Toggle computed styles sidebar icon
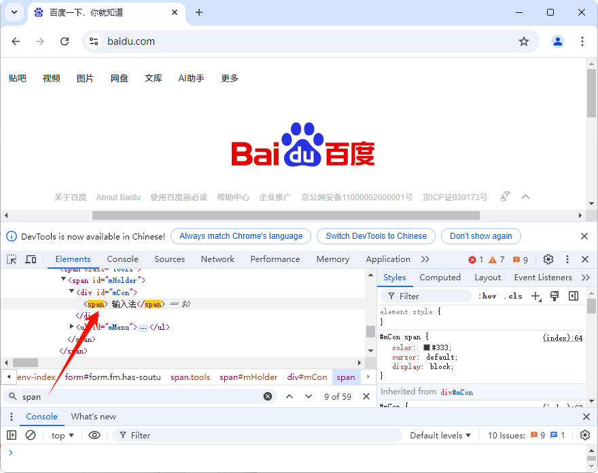Viewport: 598px width, 473px height. coord(574,296)
